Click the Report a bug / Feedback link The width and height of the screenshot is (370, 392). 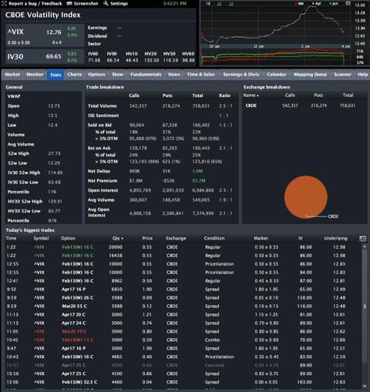(35, 4)
